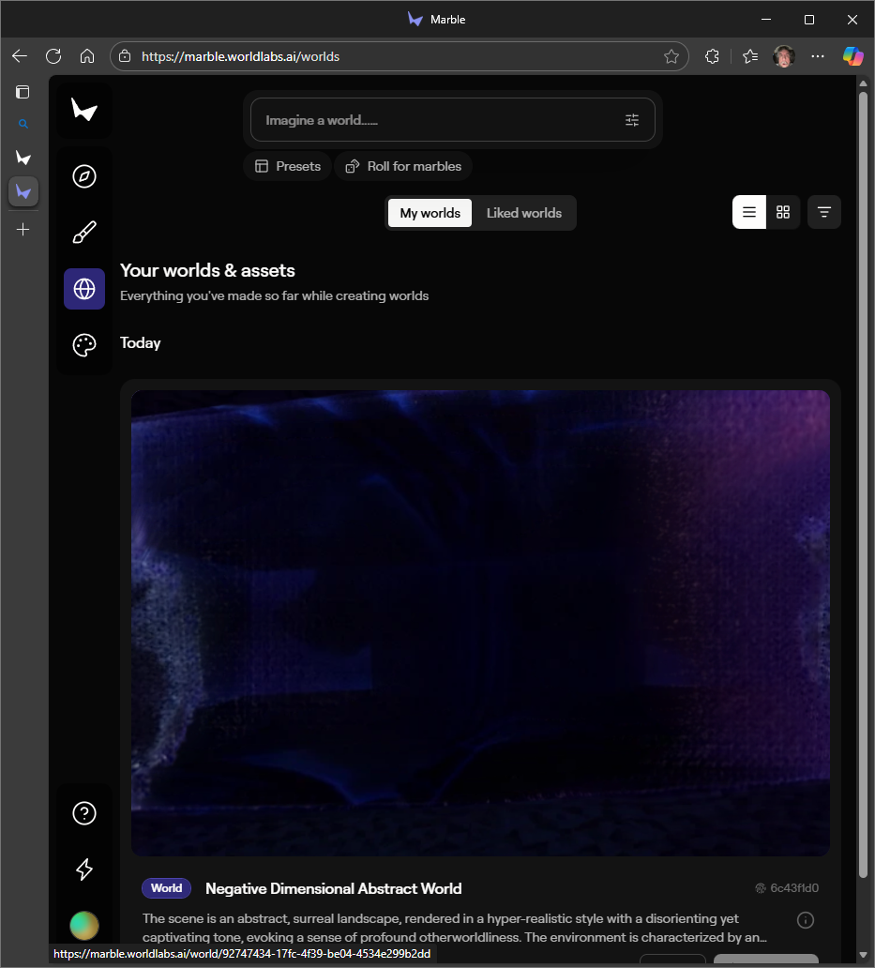The image size is (875, 968).
Task: Open the Negative Dimensional Abstract World title
Action: (x=333, y=888)
